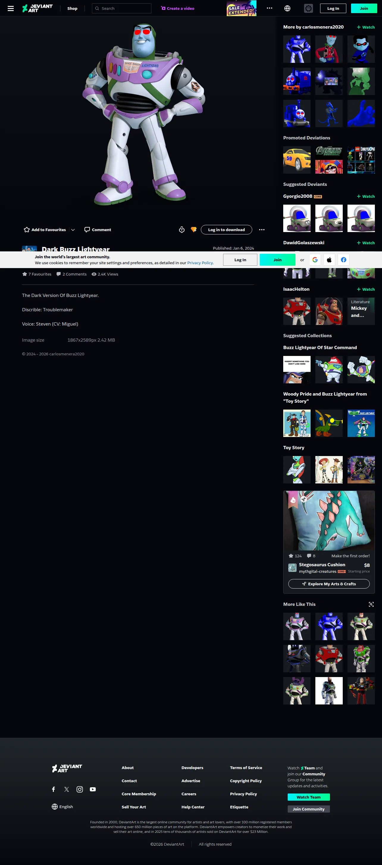Click the '2 Comments' count text
This screenshot has width=382, height=865.
click(x=74, y=274)
